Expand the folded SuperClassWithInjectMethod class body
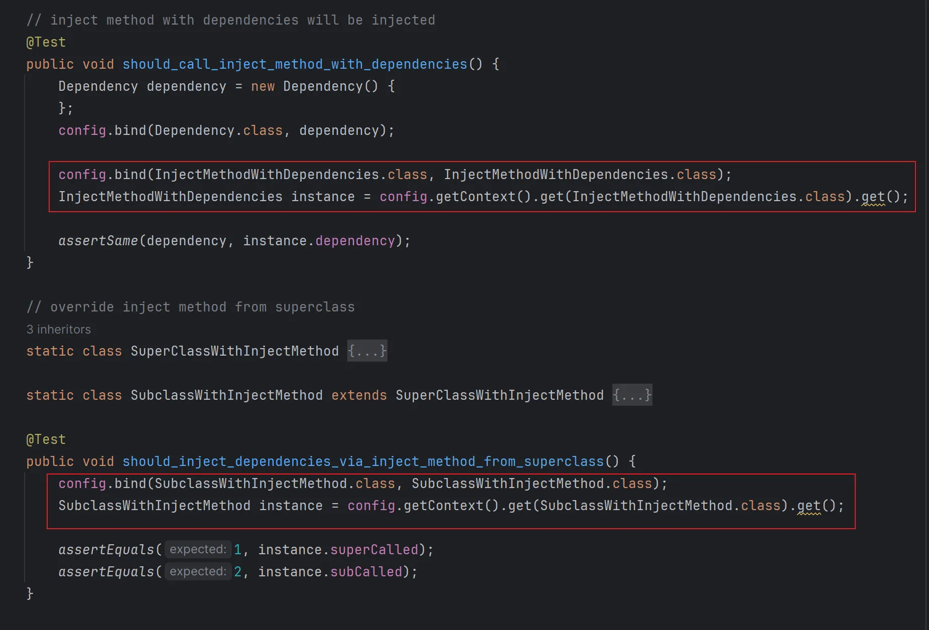This screenshot has width=929, height=630. coord(367,351)
